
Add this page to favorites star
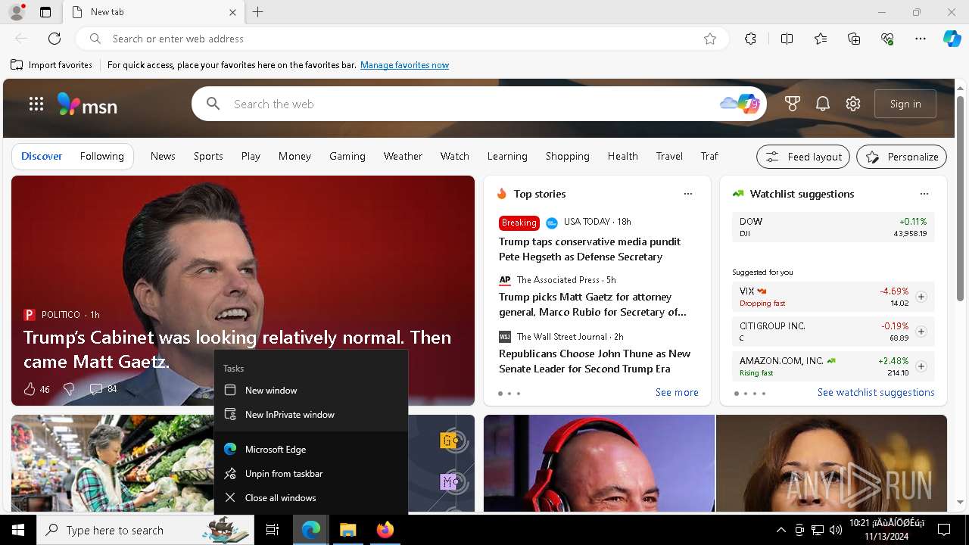pyautogui.click(x=710, y=39)
